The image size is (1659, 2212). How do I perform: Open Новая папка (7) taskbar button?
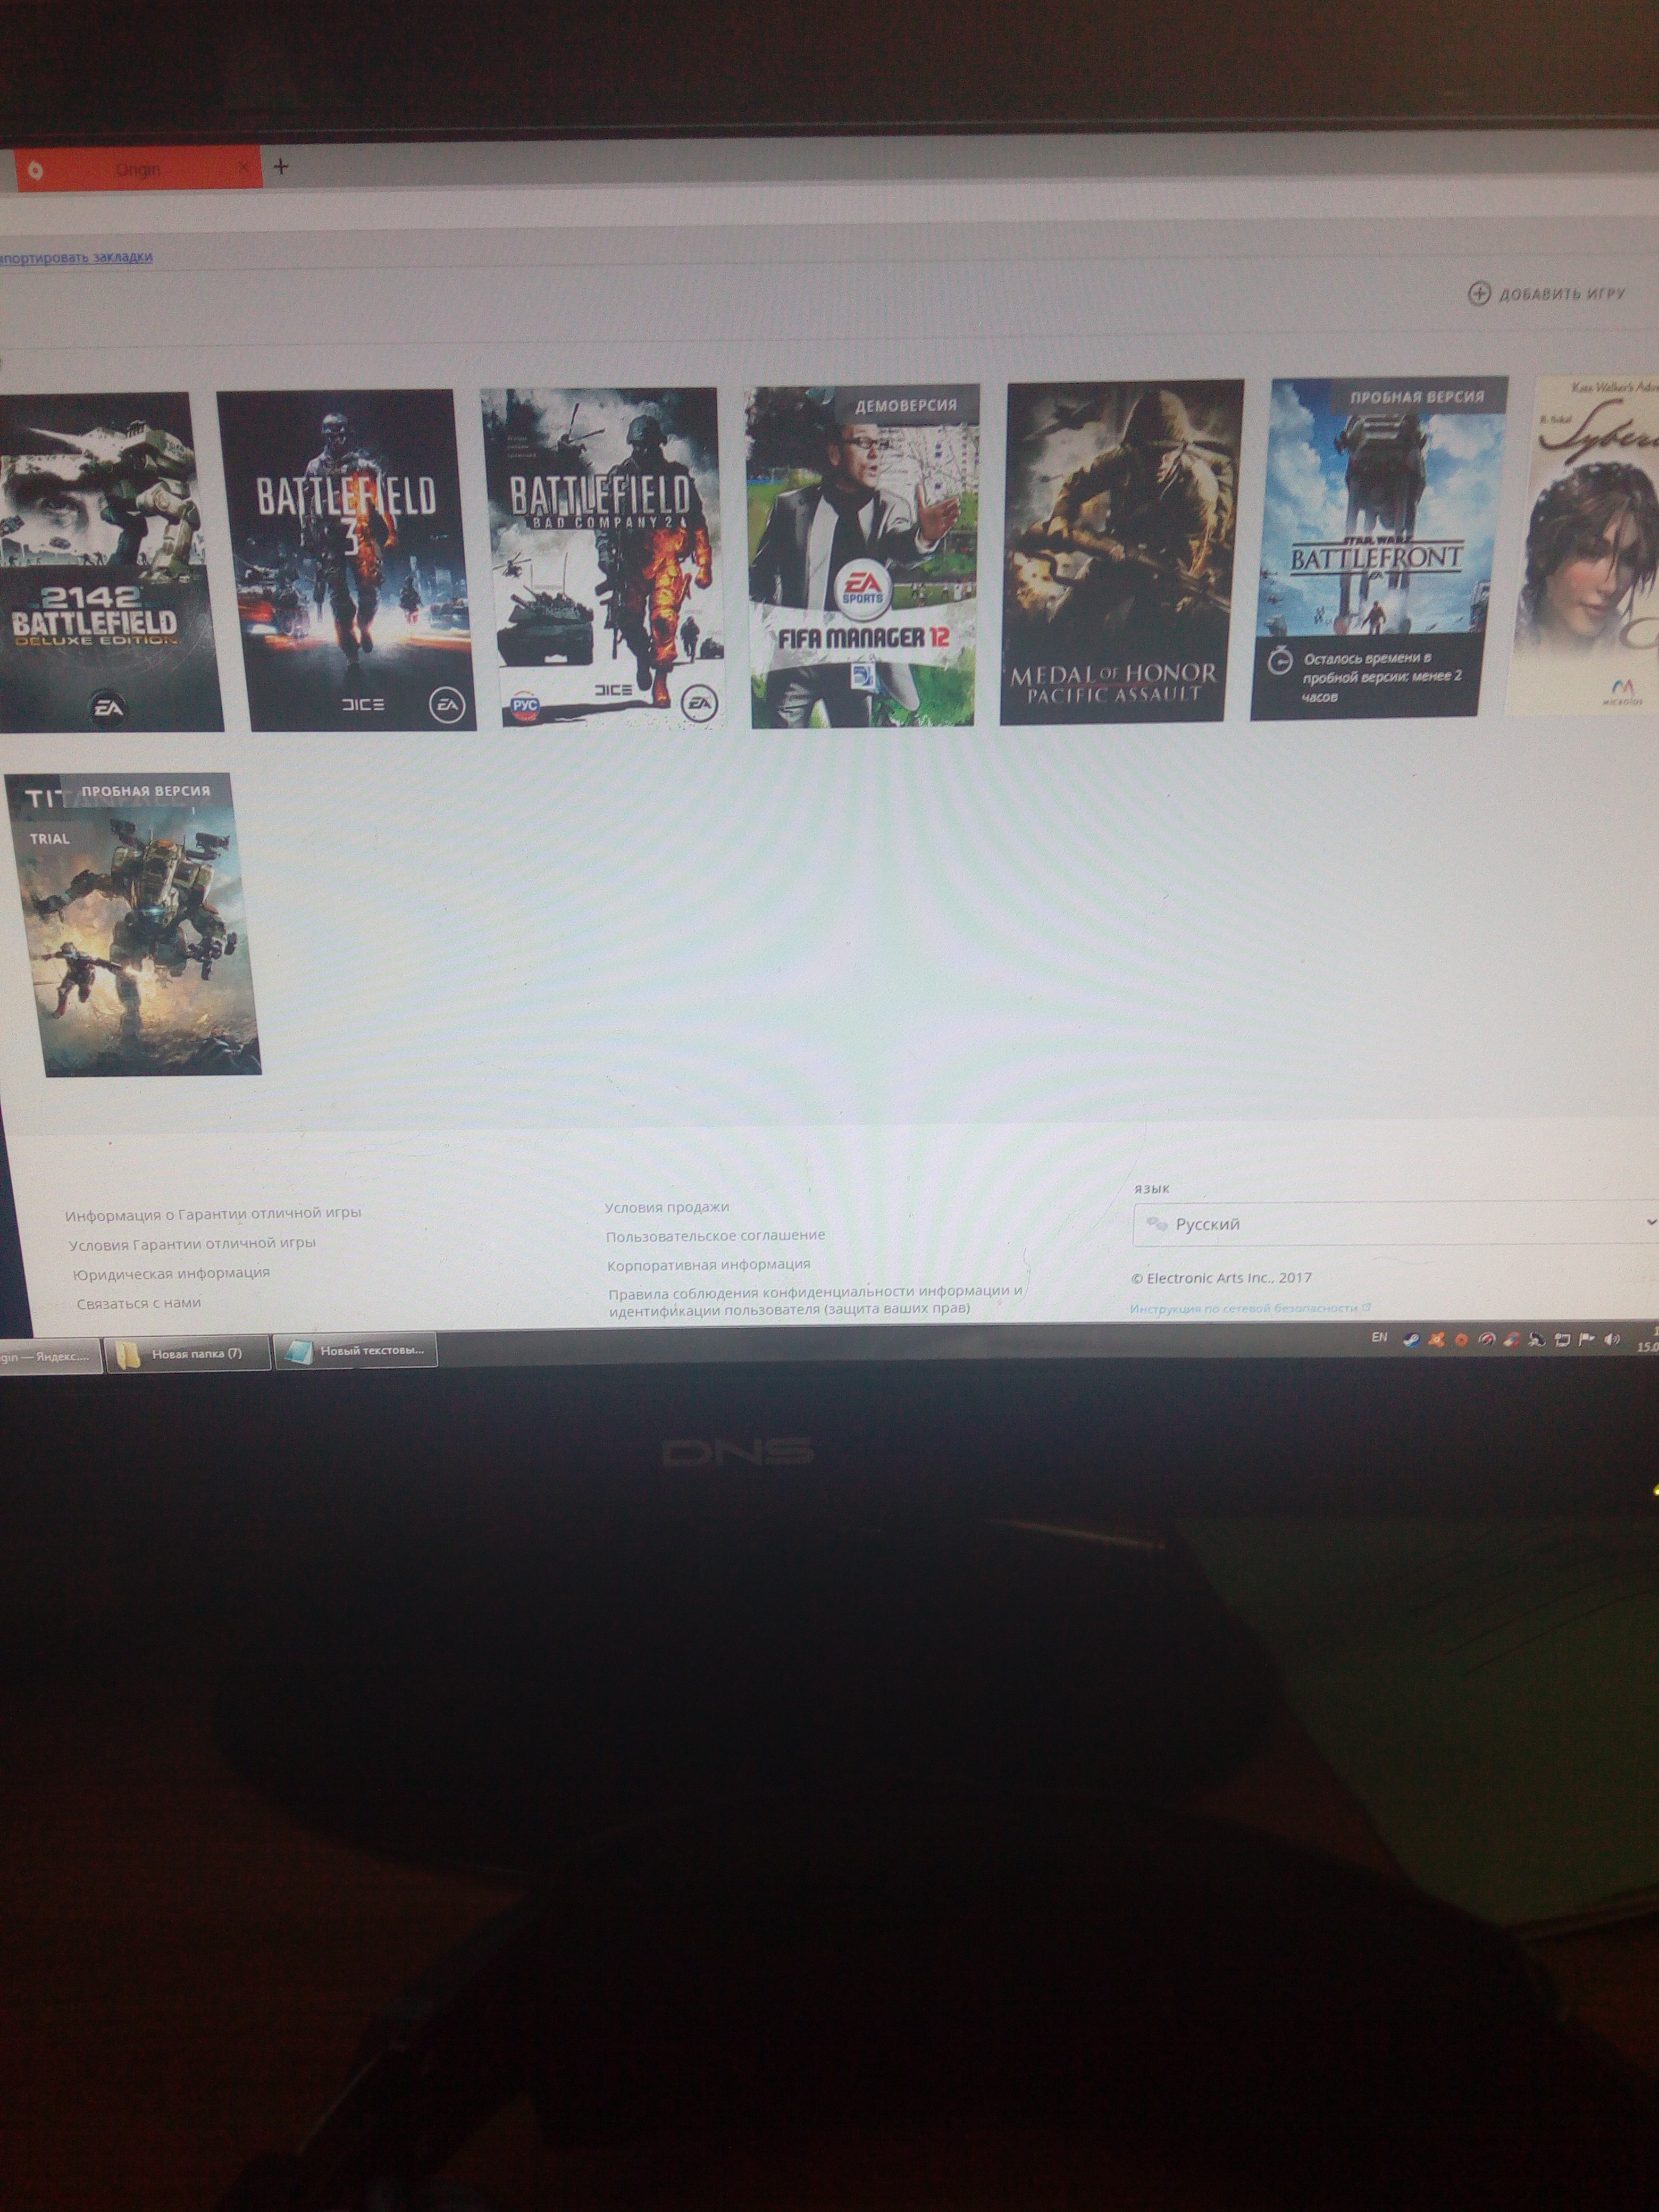[x=188, y=1354]
